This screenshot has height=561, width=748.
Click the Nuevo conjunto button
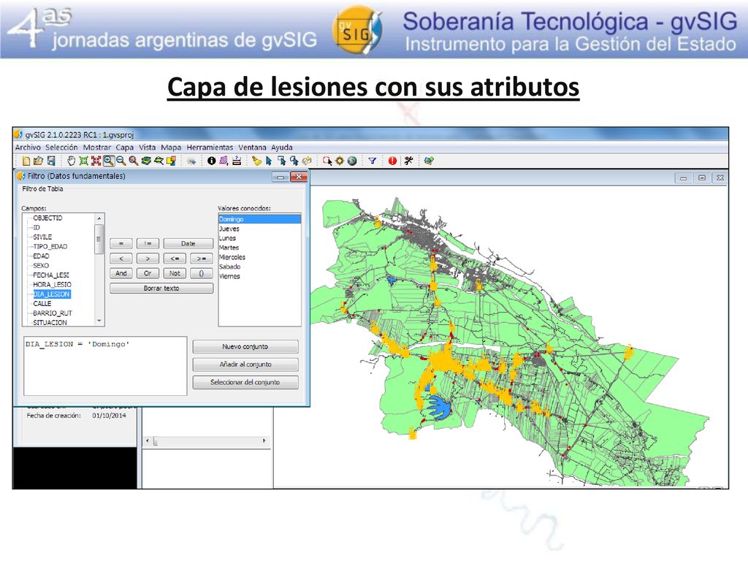245,346
